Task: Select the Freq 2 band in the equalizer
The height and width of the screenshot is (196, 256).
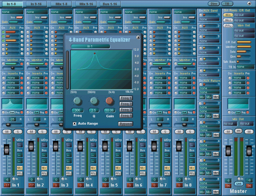Action: 126,104
